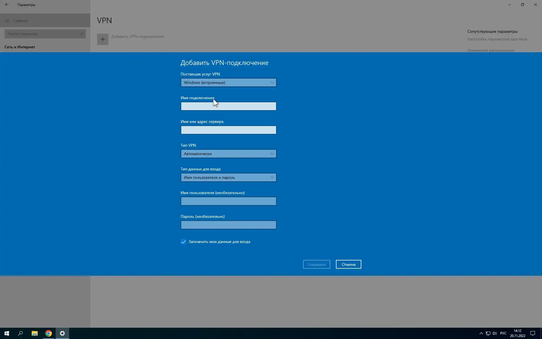Expand the sign-in info type dropdown
This screenshot has height=339, width=542.
(x=228, y=177)
